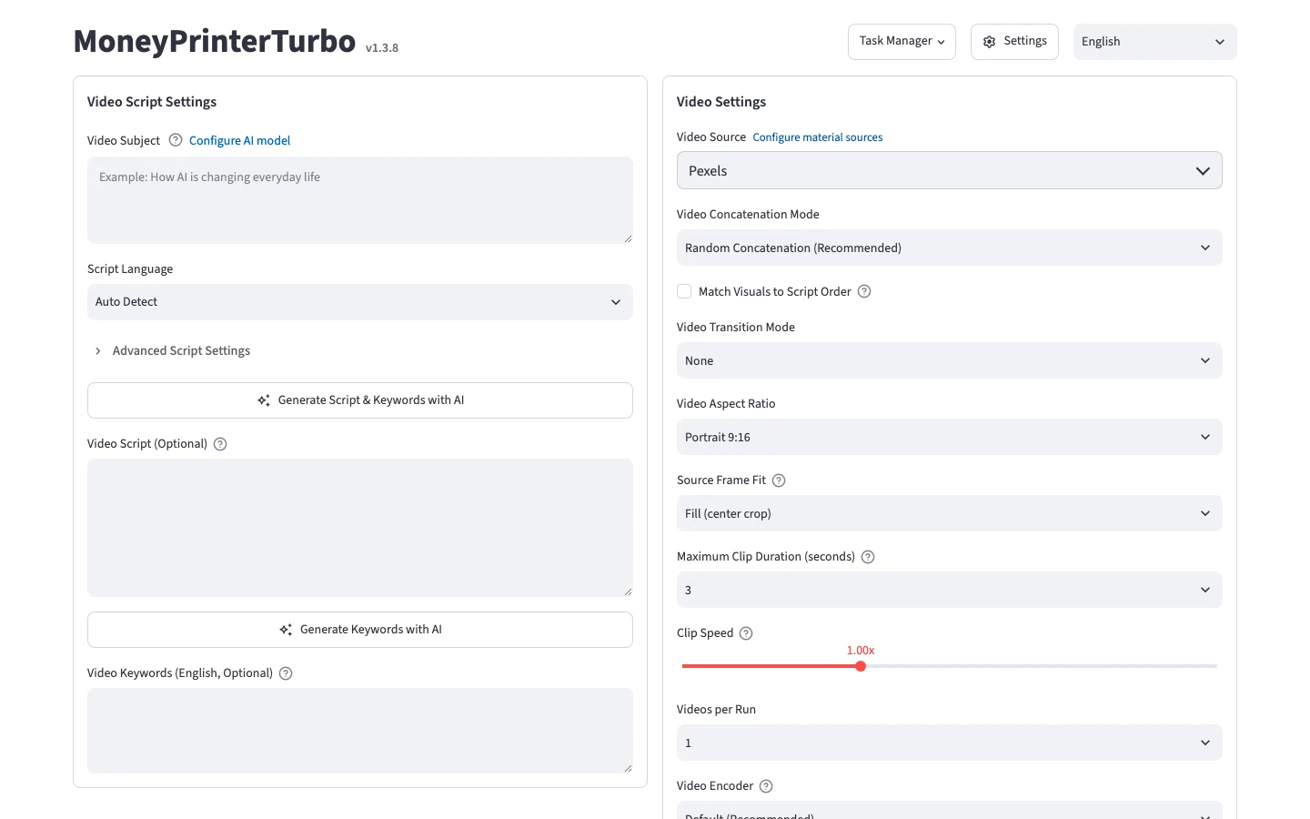
Task: Open the Maximum Clip Duration dropdown
Action: tap(949, 590)
